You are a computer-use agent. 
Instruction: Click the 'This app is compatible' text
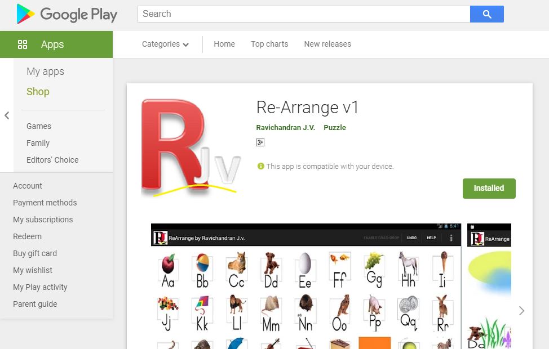pyautogui.click(x=330, y=167)
